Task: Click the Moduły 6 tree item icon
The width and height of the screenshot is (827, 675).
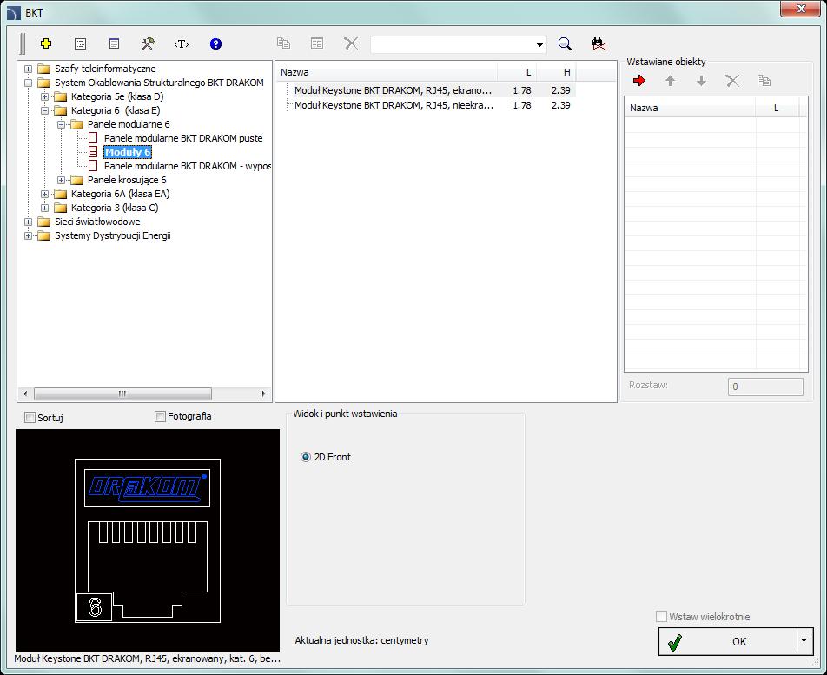Action: 93,152
